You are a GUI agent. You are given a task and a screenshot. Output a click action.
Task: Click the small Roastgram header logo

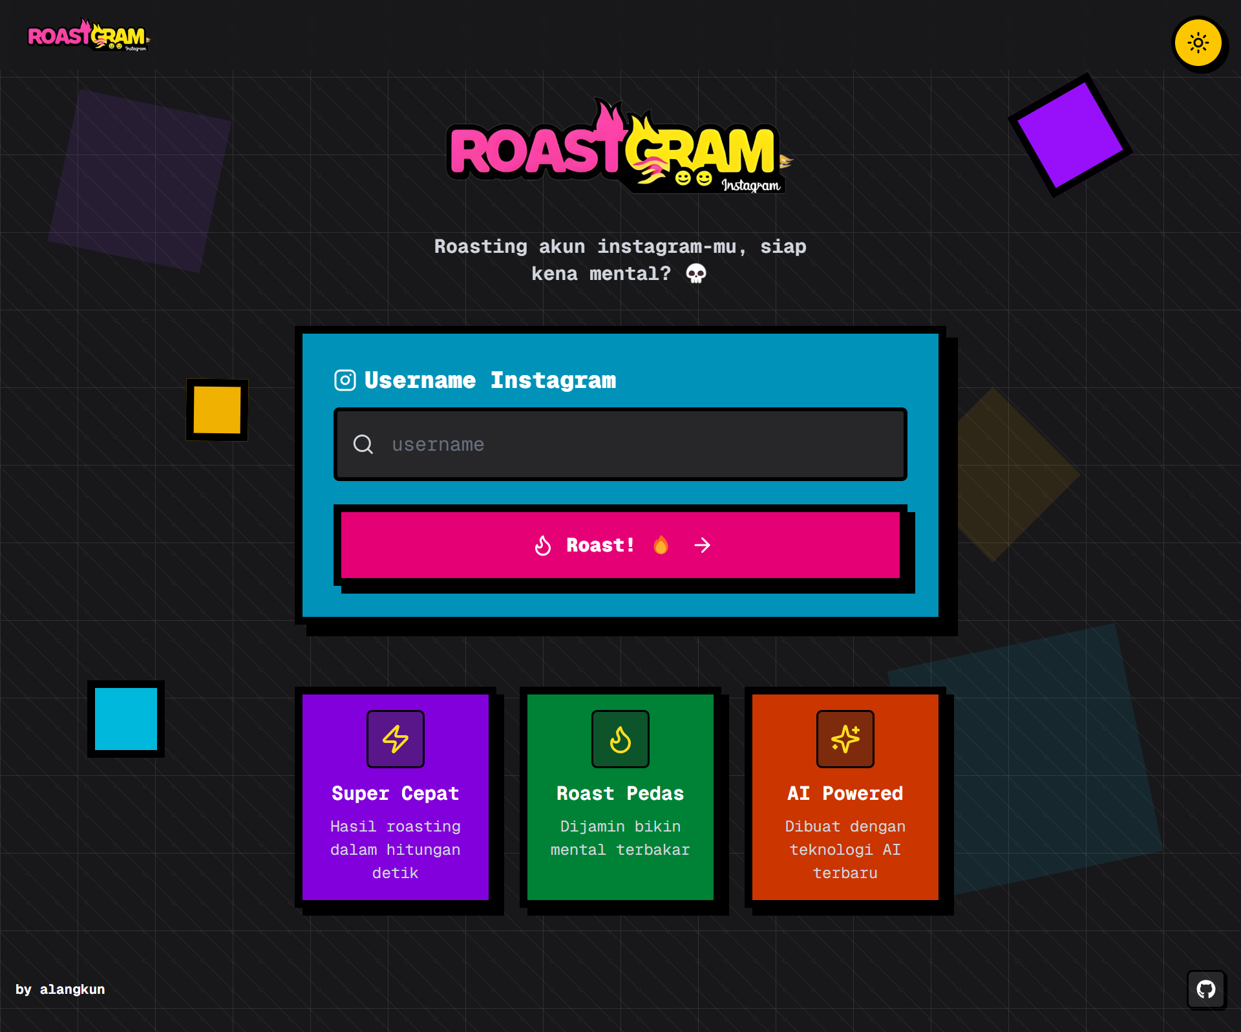click(x=88, y=36)
